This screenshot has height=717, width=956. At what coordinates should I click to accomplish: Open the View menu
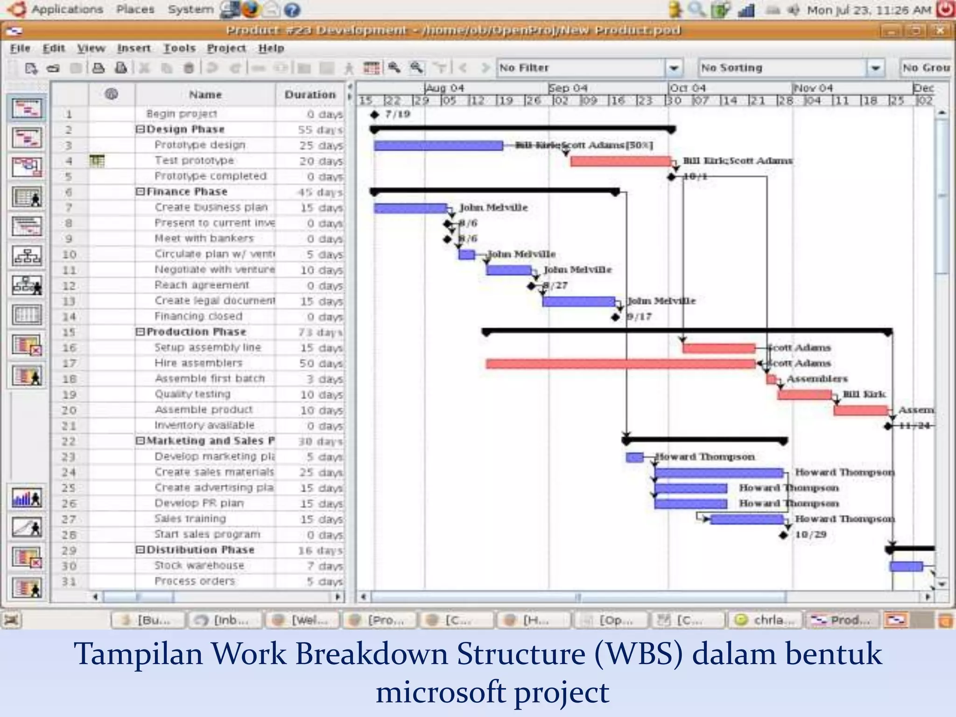coord(91,48)
